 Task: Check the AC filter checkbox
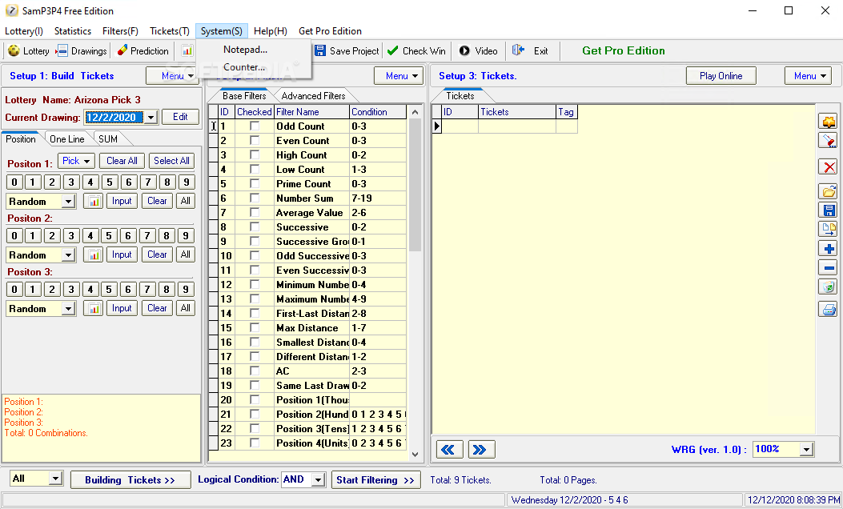pos(255,371)
